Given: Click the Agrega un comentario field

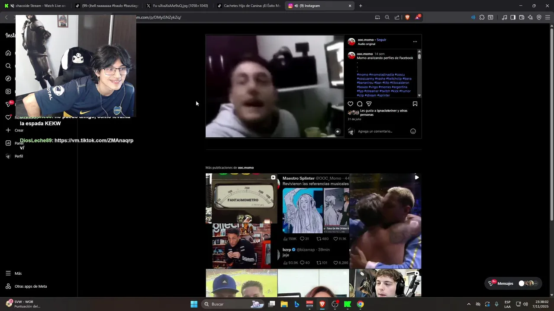Looking at the screenshot, I should point(383,131).
